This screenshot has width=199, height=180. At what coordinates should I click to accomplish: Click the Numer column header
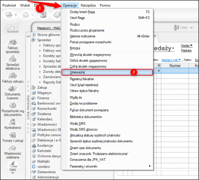175,66
